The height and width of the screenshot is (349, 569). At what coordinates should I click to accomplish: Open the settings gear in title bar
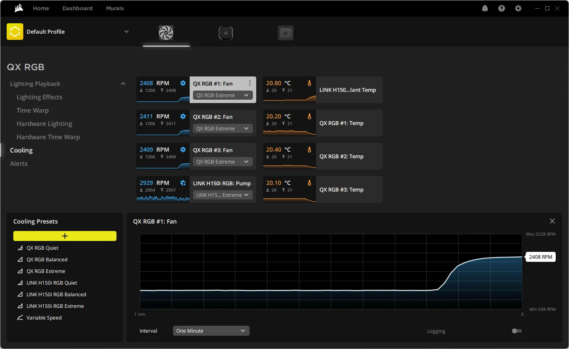coord(518,8)
